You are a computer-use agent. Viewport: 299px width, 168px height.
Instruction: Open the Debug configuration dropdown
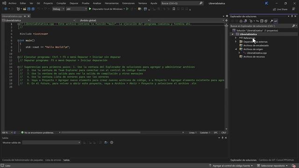pos(58,9)
